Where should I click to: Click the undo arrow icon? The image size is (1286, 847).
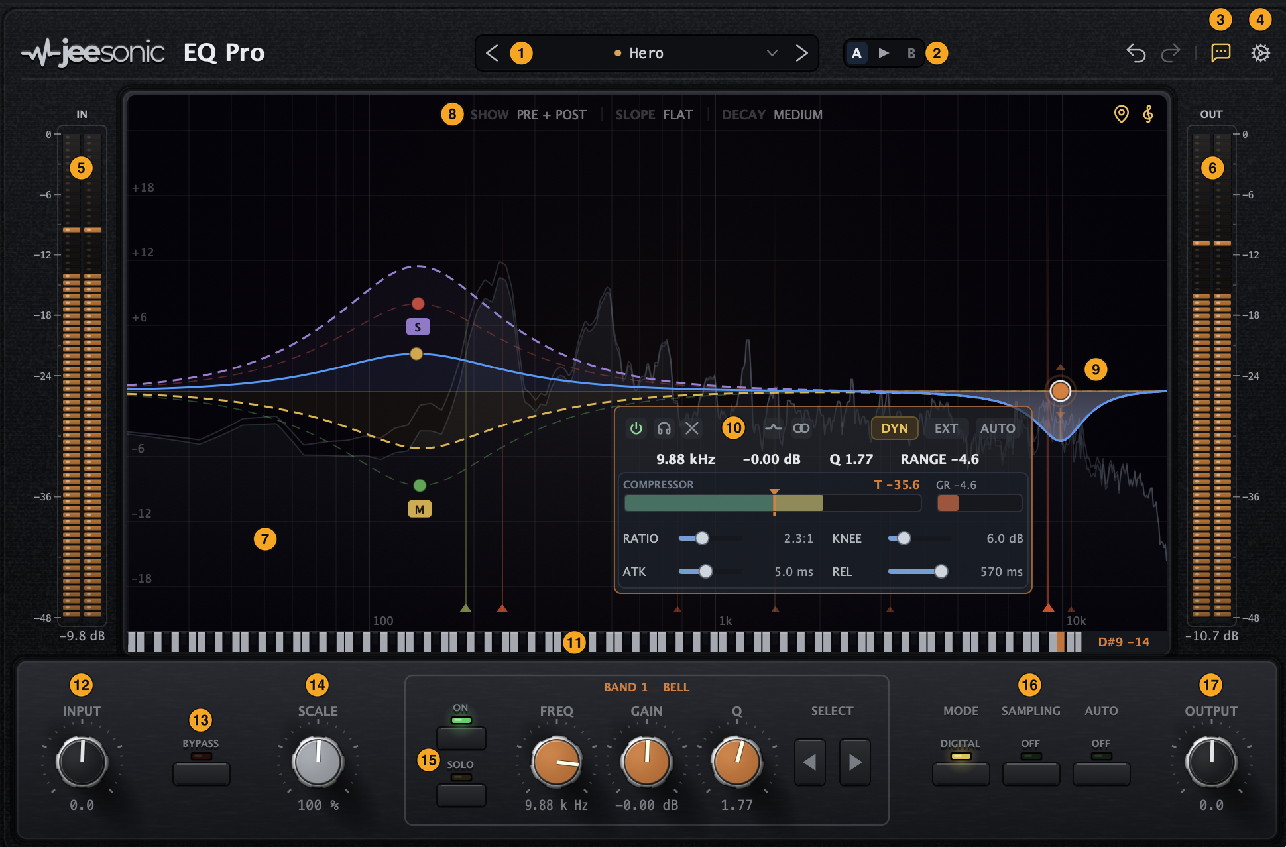click(1136, 53)
